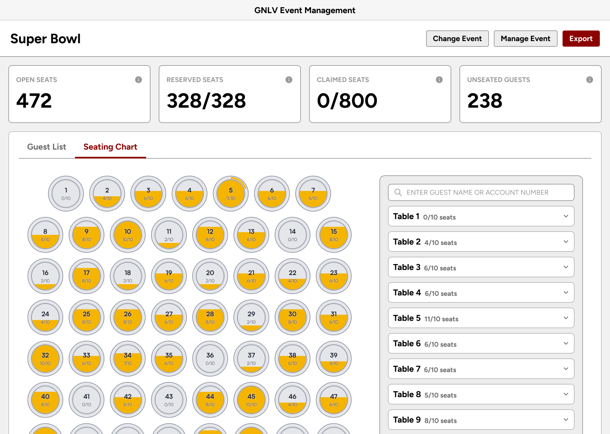Select table 17 circle in seating chart
Screen dimensions: 610x434
pyautogui.click(x=86, y=276)
